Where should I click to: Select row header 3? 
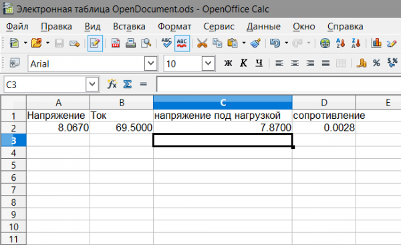pos(13,140)
